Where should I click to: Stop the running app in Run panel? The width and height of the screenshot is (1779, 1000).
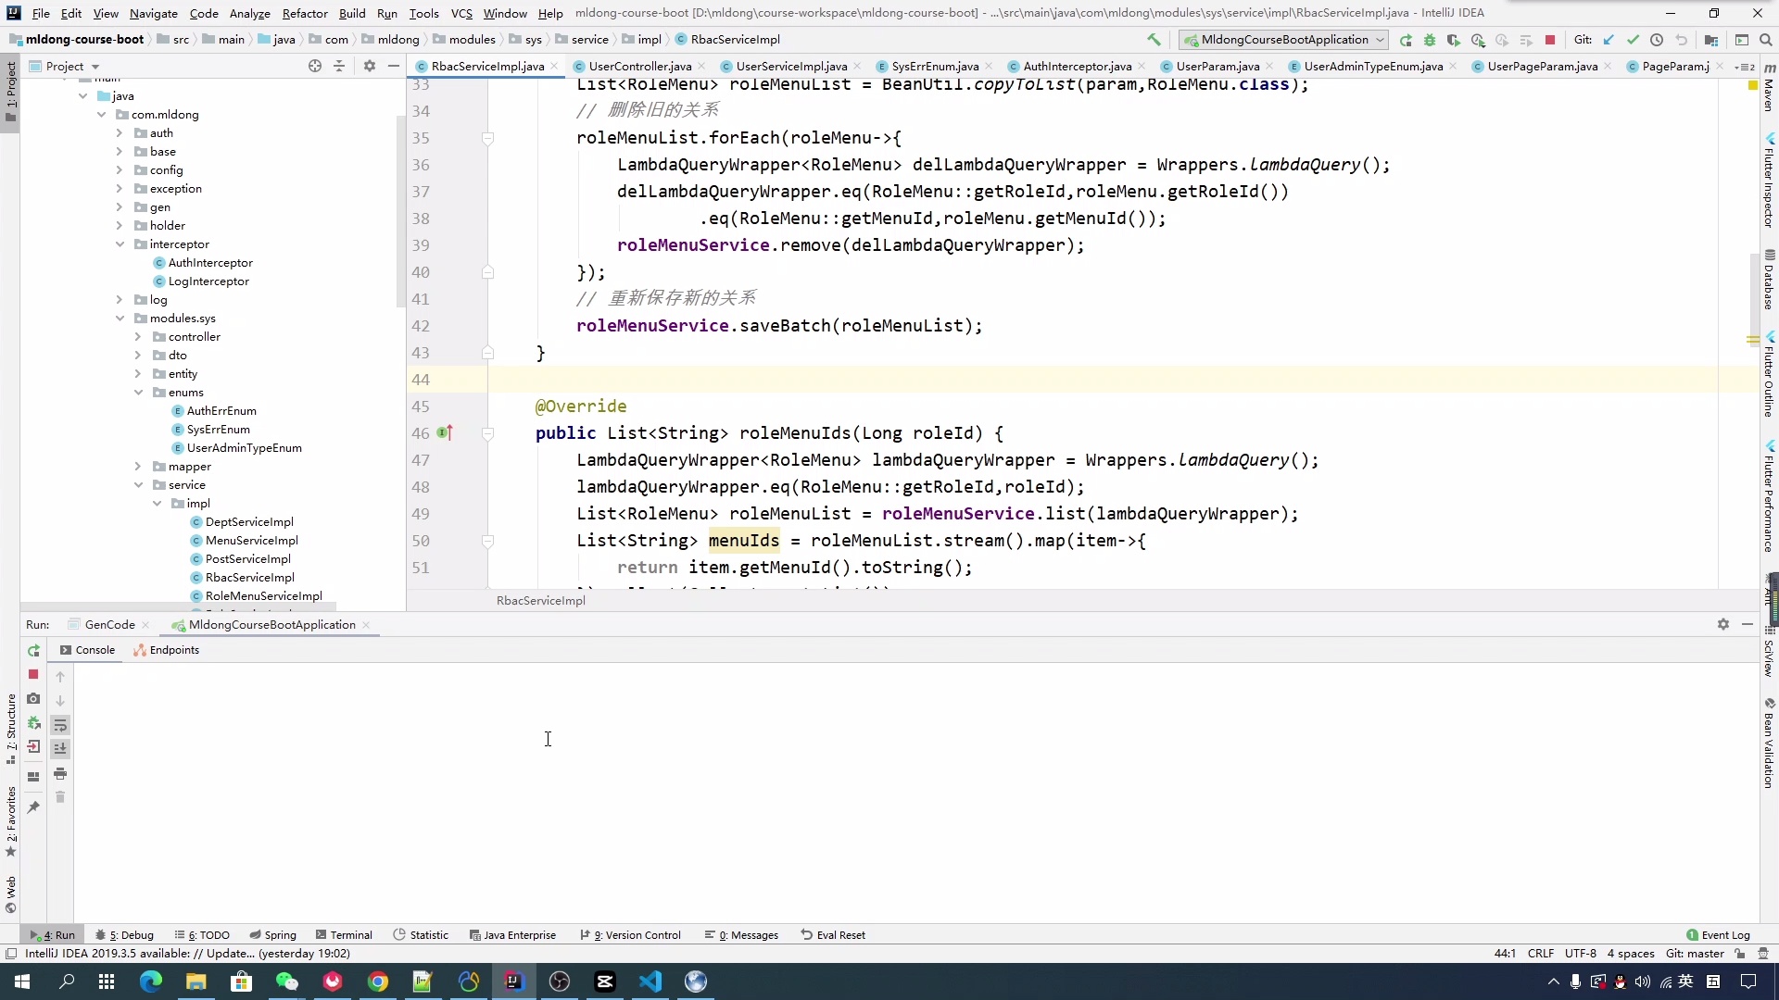(33, 674)
